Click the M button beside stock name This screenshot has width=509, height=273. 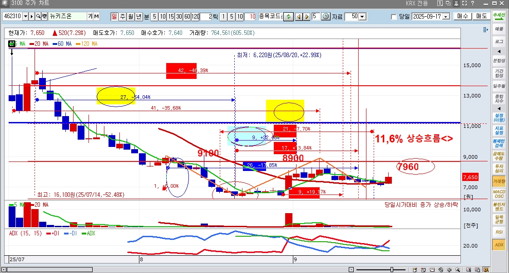tap(96, 16)
